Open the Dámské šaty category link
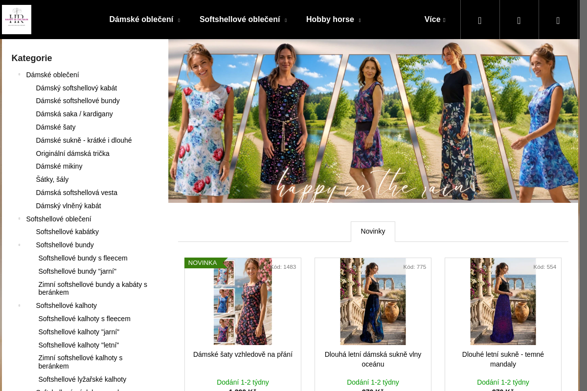 (x=56, y=127)
